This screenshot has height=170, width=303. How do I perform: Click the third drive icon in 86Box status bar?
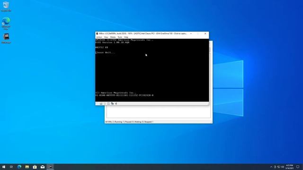[x=105, y=104]
